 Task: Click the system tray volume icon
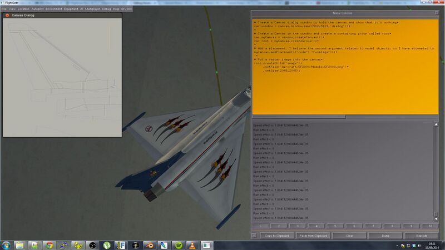419,246
